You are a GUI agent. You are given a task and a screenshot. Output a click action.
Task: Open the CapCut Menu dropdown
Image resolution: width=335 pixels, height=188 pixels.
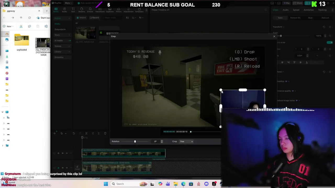coord(68,3)
